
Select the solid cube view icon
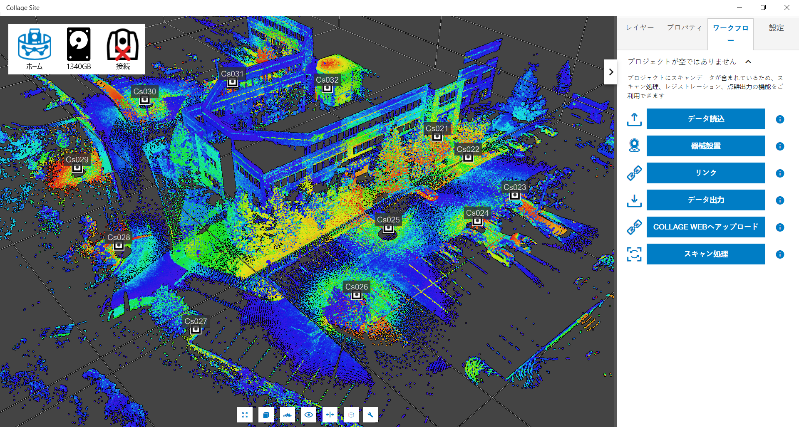pos(266,415)
